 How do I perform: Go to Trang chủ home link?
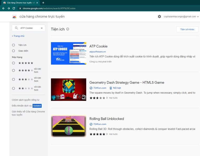point(18,36)
